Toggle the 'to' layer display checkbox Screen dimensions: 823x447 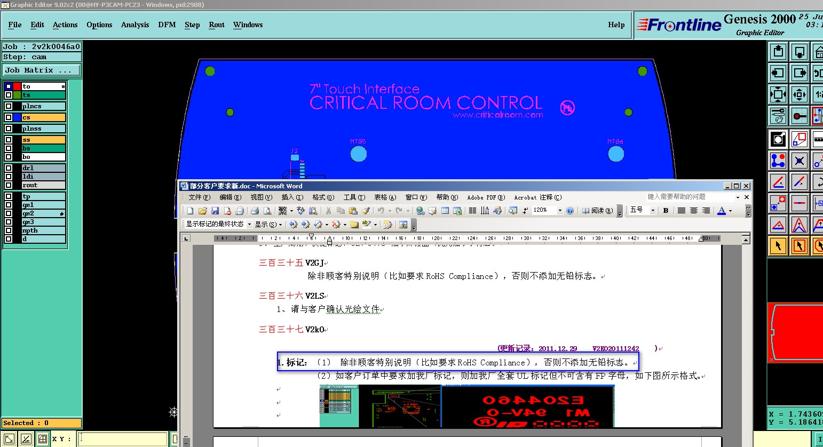click(9, 86)
